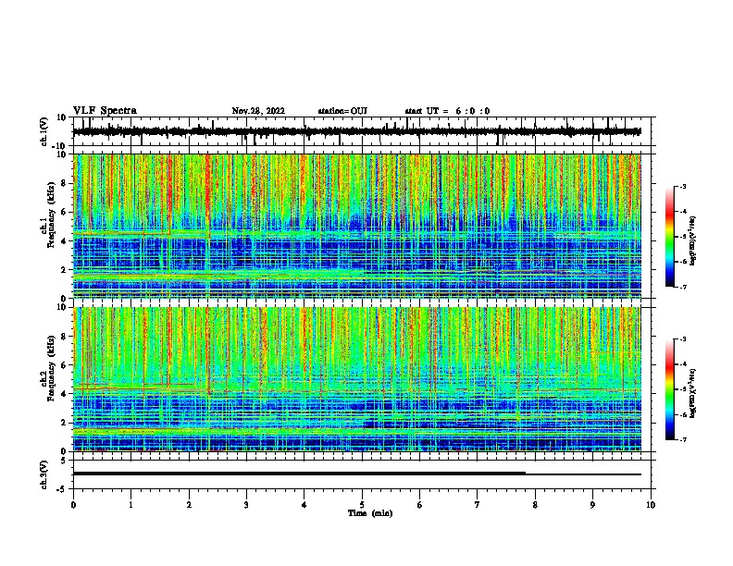Click the "9" tick on the time axis
This screenshot has height=566, width=733.
point(592,505)
